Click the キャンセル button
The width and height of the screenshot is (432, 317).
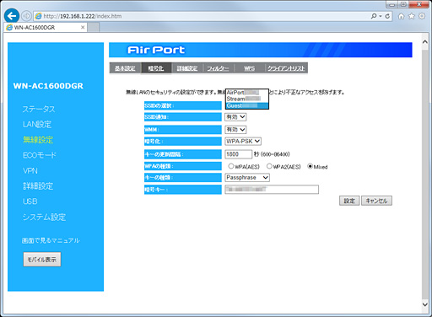pyautogui.click(x=376, y=201)
